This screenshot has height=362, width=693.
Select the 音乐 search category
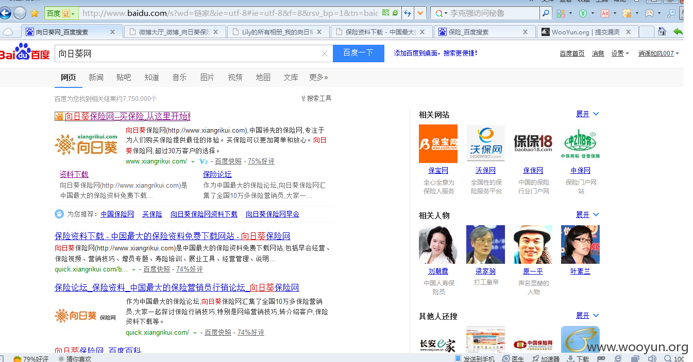(179, 77)
